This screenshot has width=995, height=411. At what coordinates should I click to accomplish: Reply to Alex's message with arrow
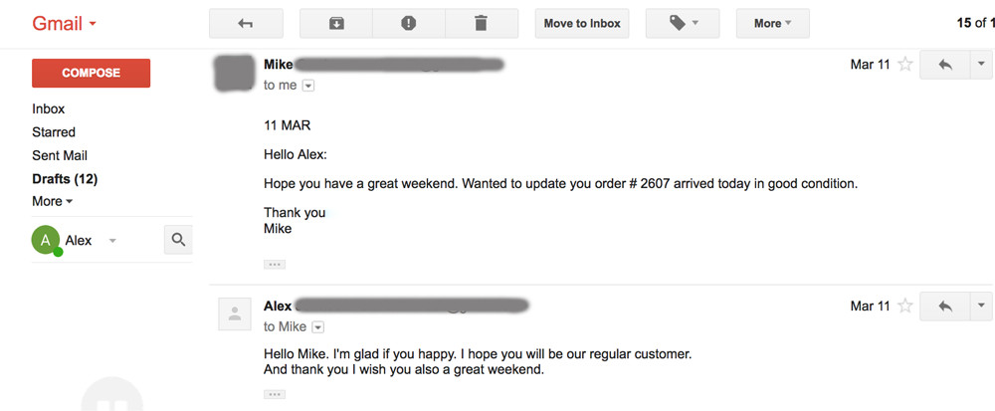[x=945, y=307]
